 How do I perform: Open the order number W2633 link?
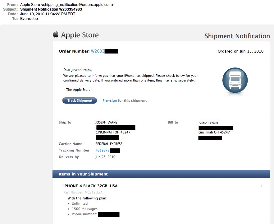[98, 51]
